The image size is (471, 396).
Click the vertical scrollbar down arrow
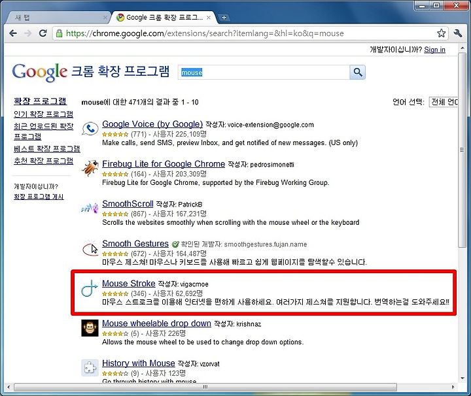tap(462, 378)
